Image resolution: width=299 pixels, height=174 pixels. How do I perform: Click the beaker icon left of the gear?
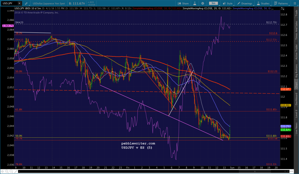[x=195, y=3]
